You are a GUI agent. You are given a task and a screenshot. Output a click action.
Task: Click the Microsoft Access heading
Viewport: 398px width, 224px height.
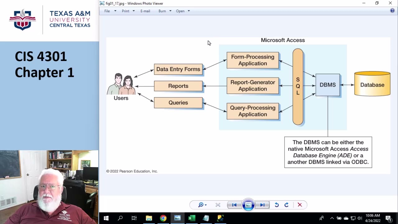pos(283,40)
